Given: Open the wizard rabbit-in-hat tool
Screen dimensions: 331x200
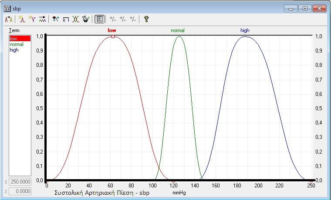Looking at the screenshot, I should [86, 19].
